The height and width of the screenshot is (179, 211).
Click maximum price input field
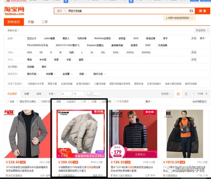79,94
